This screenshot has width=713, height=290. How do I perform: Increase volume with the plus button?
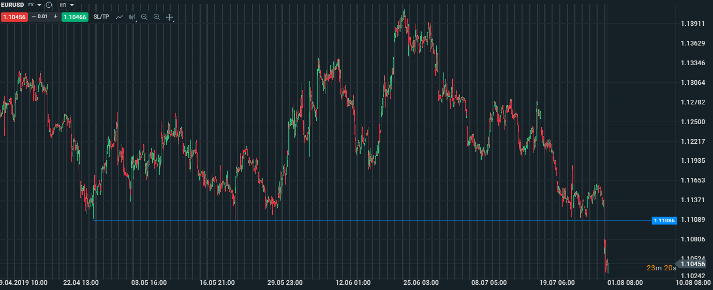[55, 17]
